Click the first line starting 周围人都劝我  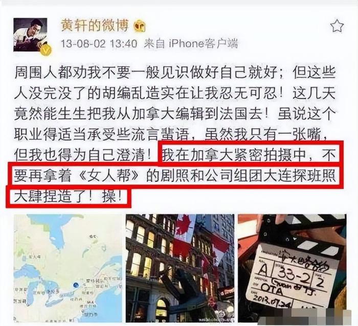[175, 74]
